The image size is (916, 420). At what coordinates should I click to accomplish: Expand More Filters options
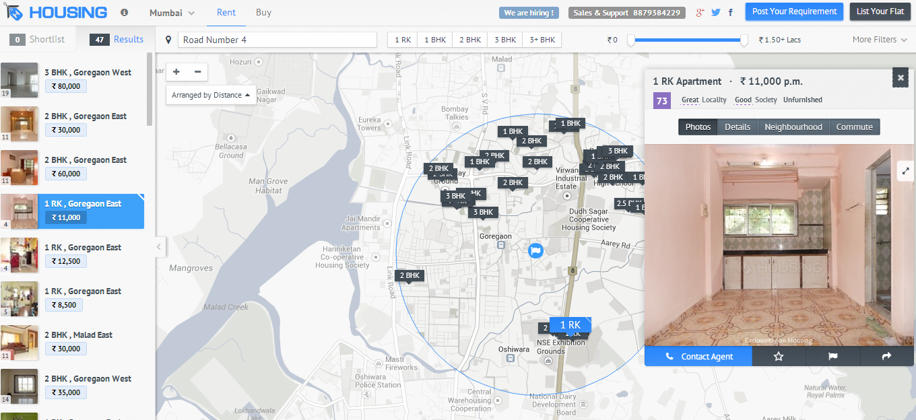click(x=879, y=40)
